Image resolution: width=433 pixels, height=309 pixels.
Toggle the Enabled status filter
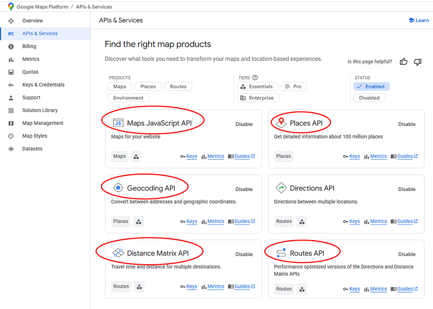click(371, 87)
